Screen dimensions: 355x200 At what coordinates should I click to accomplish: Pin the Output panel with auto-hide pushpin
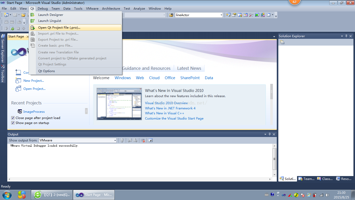point(269,134)
